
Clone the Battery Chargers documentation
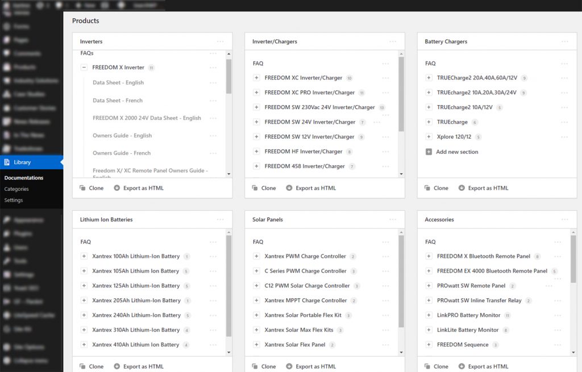tap(436, 188)
